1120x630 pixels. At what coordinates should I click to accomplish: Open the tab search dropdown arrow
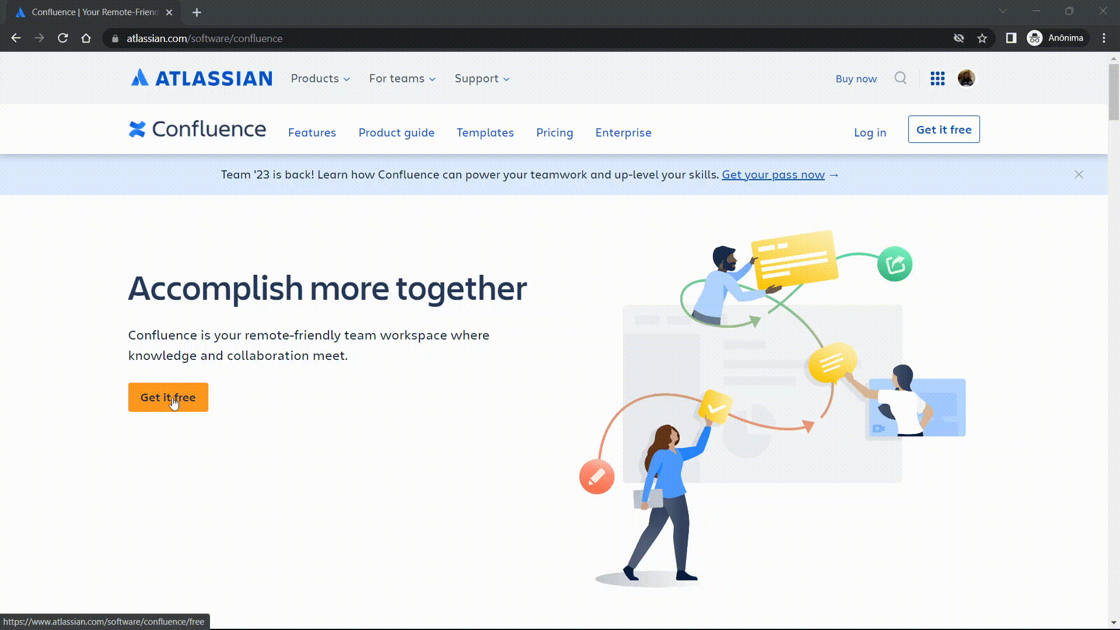[1003, 11]
